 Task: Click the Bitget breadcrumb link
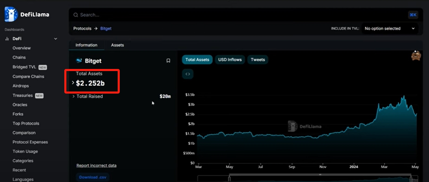106,29
